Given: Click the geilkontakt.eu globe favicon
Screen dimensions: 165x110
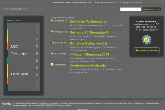Looking at the screenshot, I should coord(52,20).
